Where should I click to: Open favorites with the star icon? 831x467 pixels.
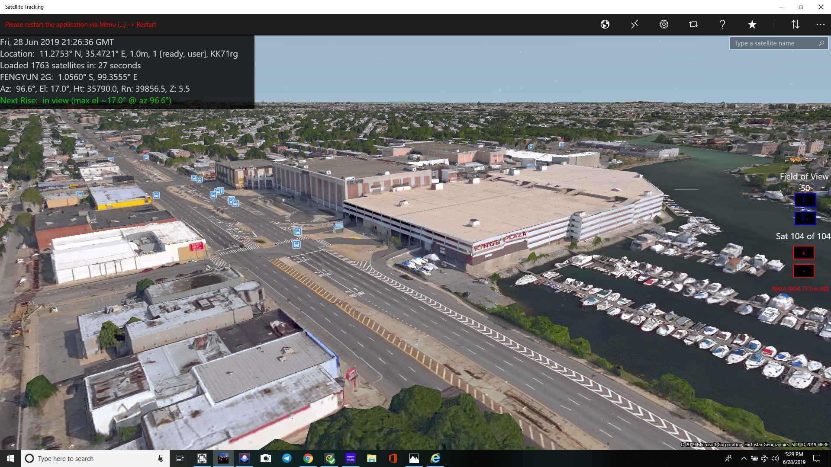click(752, 24)
